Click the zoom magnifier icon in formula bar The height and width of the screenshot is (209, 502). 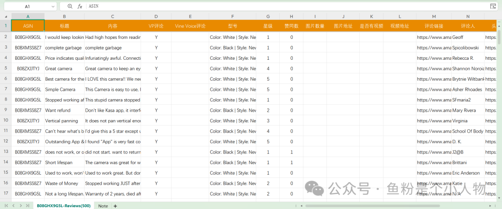click(x=70, y=6)
